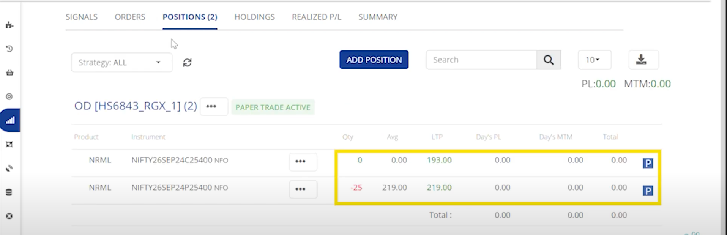Select the active bar chart sidebar icon
The width and height of the screenshot is (727, 235).
tap(10, 120)
